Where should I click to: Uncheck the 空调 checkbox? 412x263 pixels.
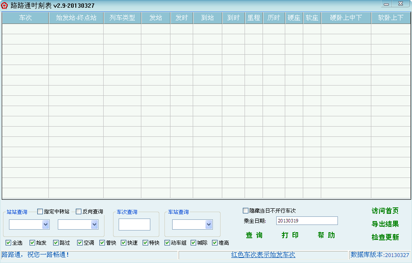click(80, 243)
